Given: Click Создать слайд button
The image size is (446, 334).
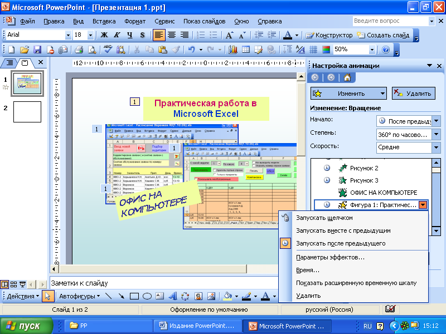Looking at the screenshot, I should pos(383,35).
